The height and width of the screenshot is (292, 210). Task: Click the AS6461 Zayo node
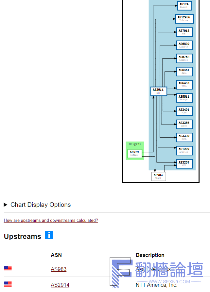(184, 71)
